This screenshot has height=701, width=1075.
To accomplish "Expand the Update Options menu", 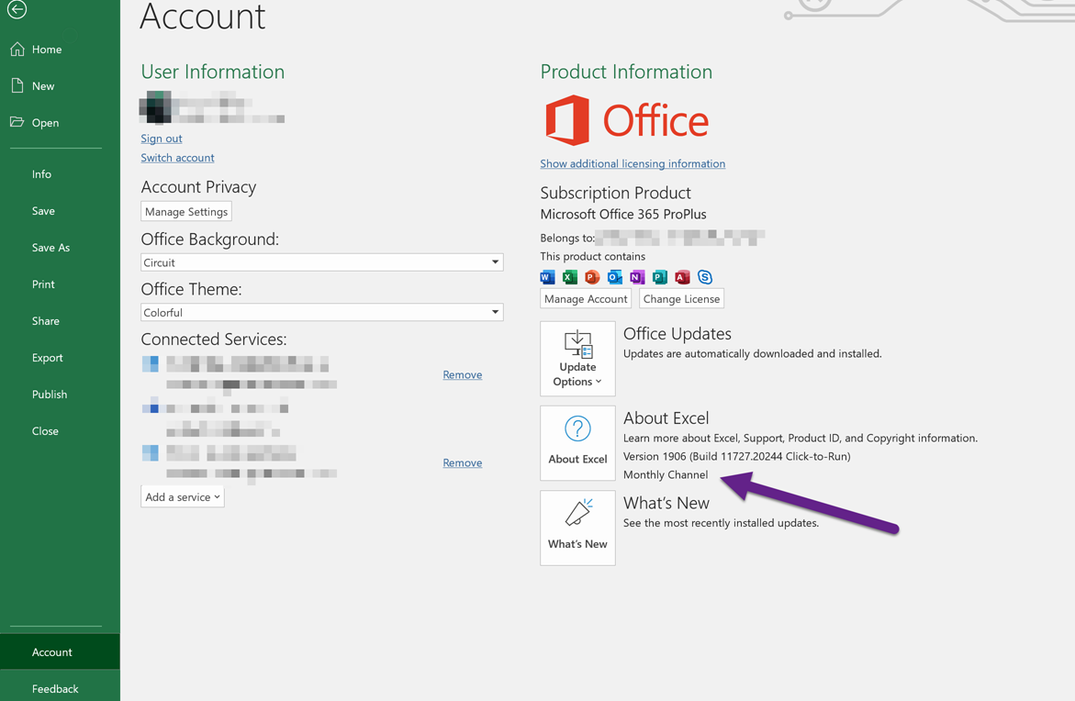I will (x=577, y=359).
